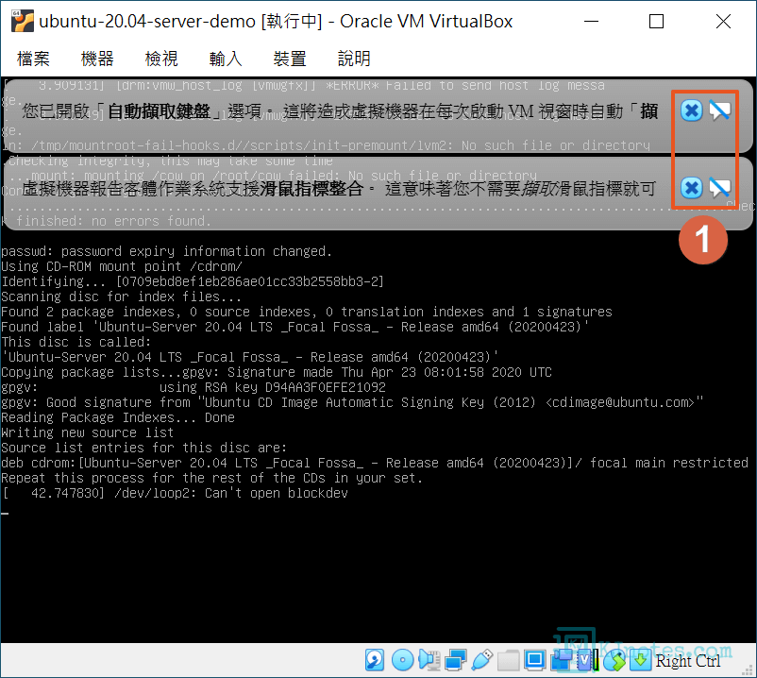Suppress future 滑鼠指標整合 mouse messages
Viewport: 757px width, 678px height.
pyautogui.click(x=720, y=187)
